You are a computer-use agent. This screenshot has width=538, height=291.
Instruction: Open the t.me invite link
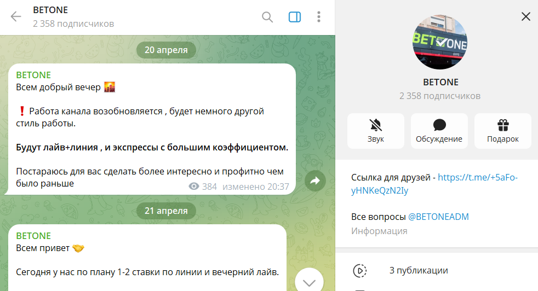434,184
